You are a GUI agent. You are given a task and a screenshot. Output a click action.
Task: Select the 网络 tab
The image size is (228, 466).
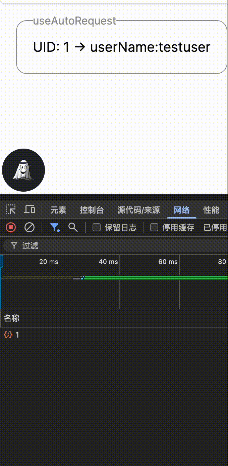182,210
